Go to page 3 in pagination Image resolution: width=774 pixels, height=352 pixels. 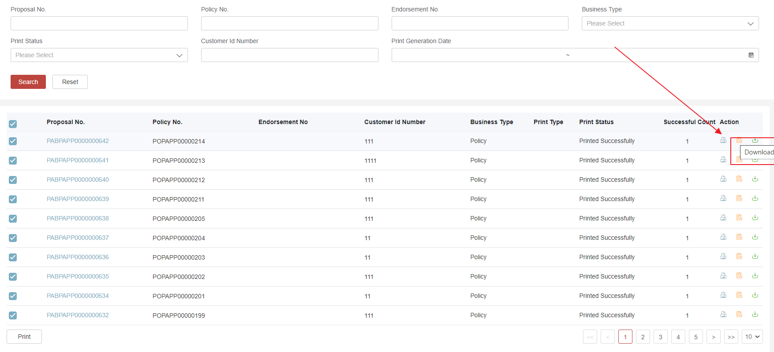[660, 337]
